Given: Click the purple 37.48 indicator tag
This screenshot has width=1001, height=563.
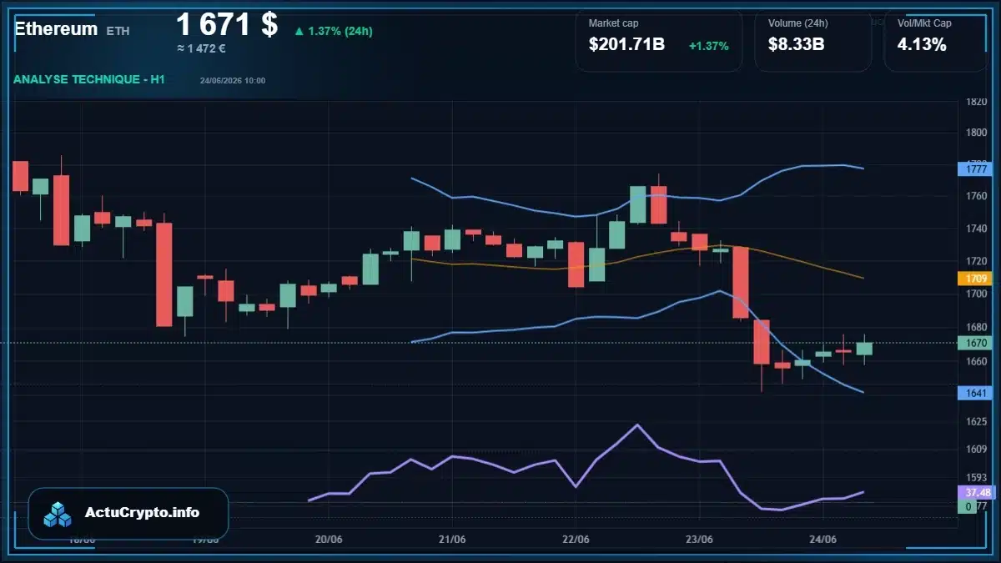Looking at the screenshot, I should [977, 492].
